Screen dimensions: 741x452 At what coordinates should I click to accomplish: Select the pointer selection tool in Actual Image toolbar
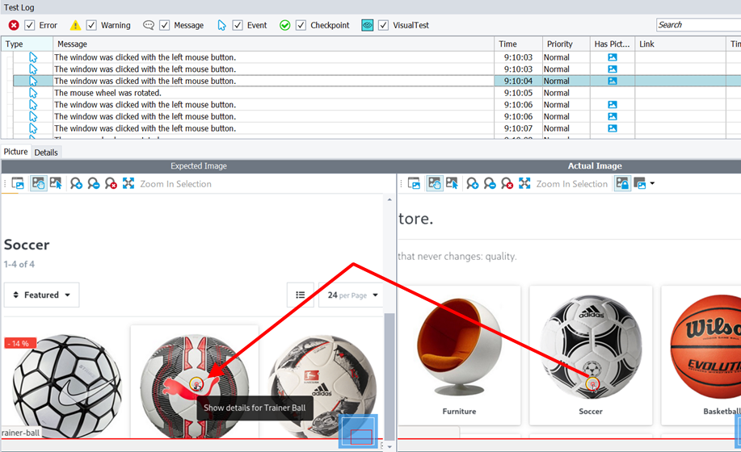pos(452,184)
